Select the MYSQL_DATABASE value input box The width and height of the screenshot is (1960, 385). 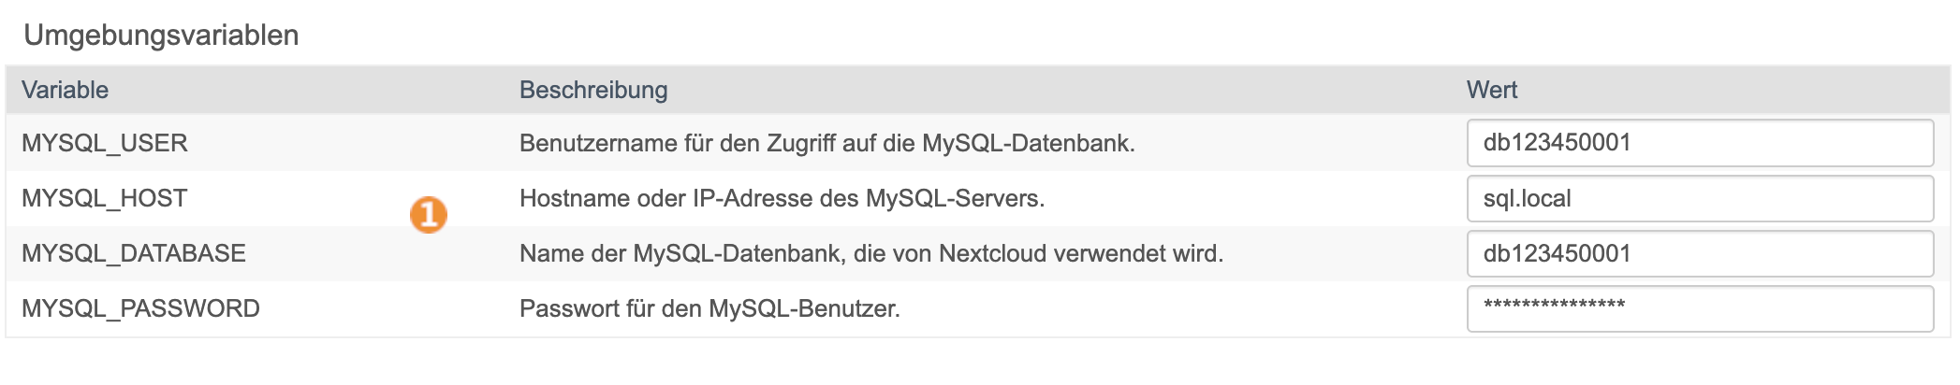click(1700, 253)
